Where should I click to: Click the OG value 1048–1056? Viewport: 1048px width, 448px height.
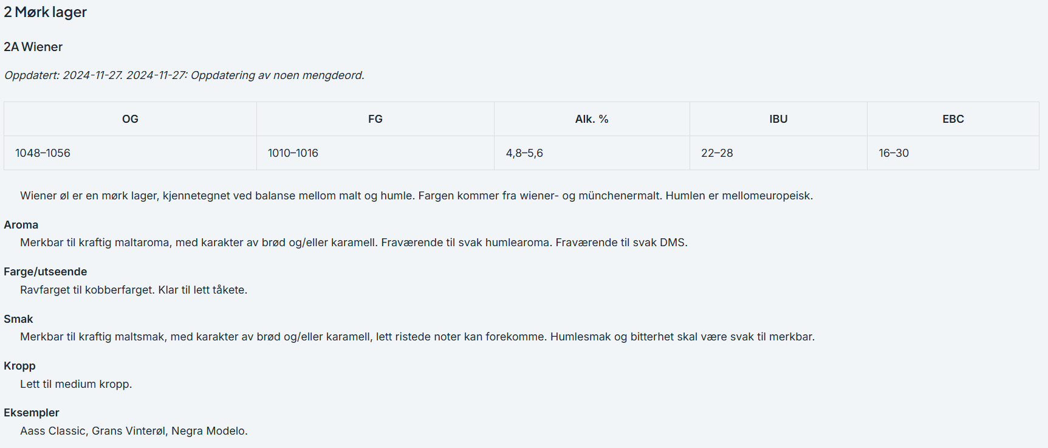pos(43,153)
